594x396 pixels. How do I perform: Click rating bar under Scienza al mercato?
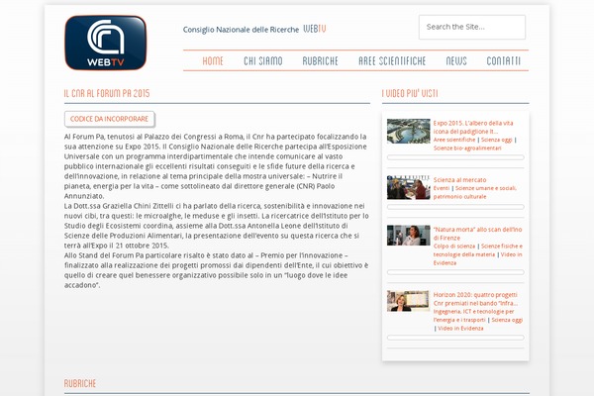455,207
